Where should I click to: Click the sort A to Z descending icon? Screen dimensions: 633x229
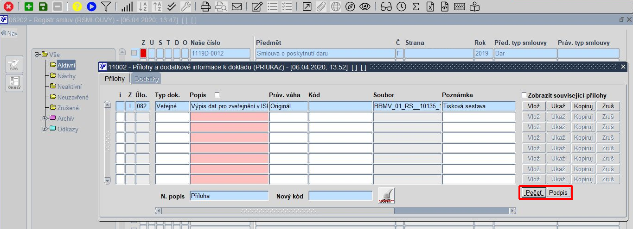(x=143, y=6)
